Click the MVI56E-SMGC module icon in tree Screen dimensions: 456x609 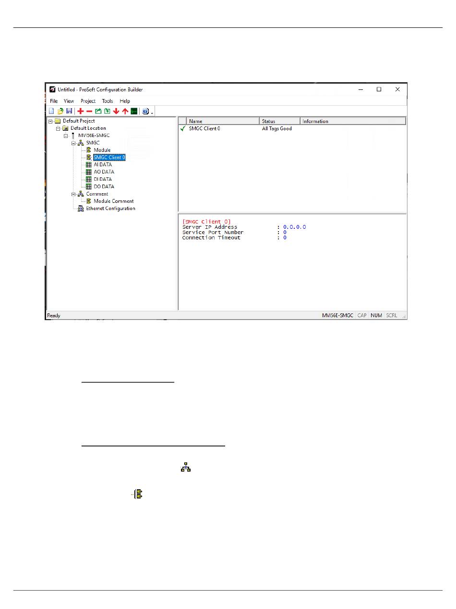(x=73, y=136)
